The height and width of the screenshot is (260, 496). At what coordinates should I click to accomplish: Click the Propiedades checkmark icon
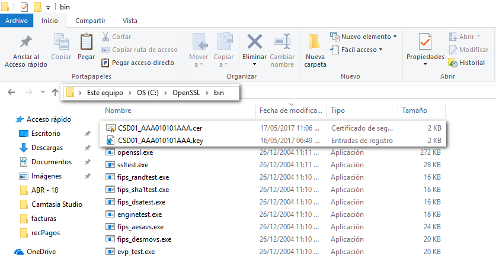tap(425, 41)
